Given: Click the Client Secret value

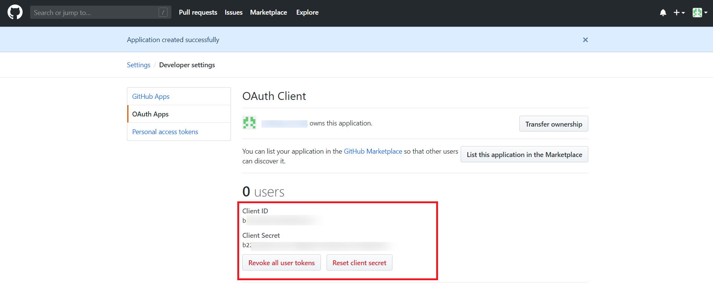Looking at the screenshot, I should pos(318,245).
